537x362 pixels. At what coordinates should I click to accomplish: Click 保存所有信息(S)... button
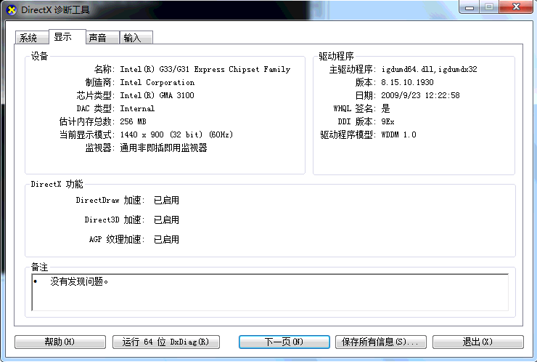(381, 342)
